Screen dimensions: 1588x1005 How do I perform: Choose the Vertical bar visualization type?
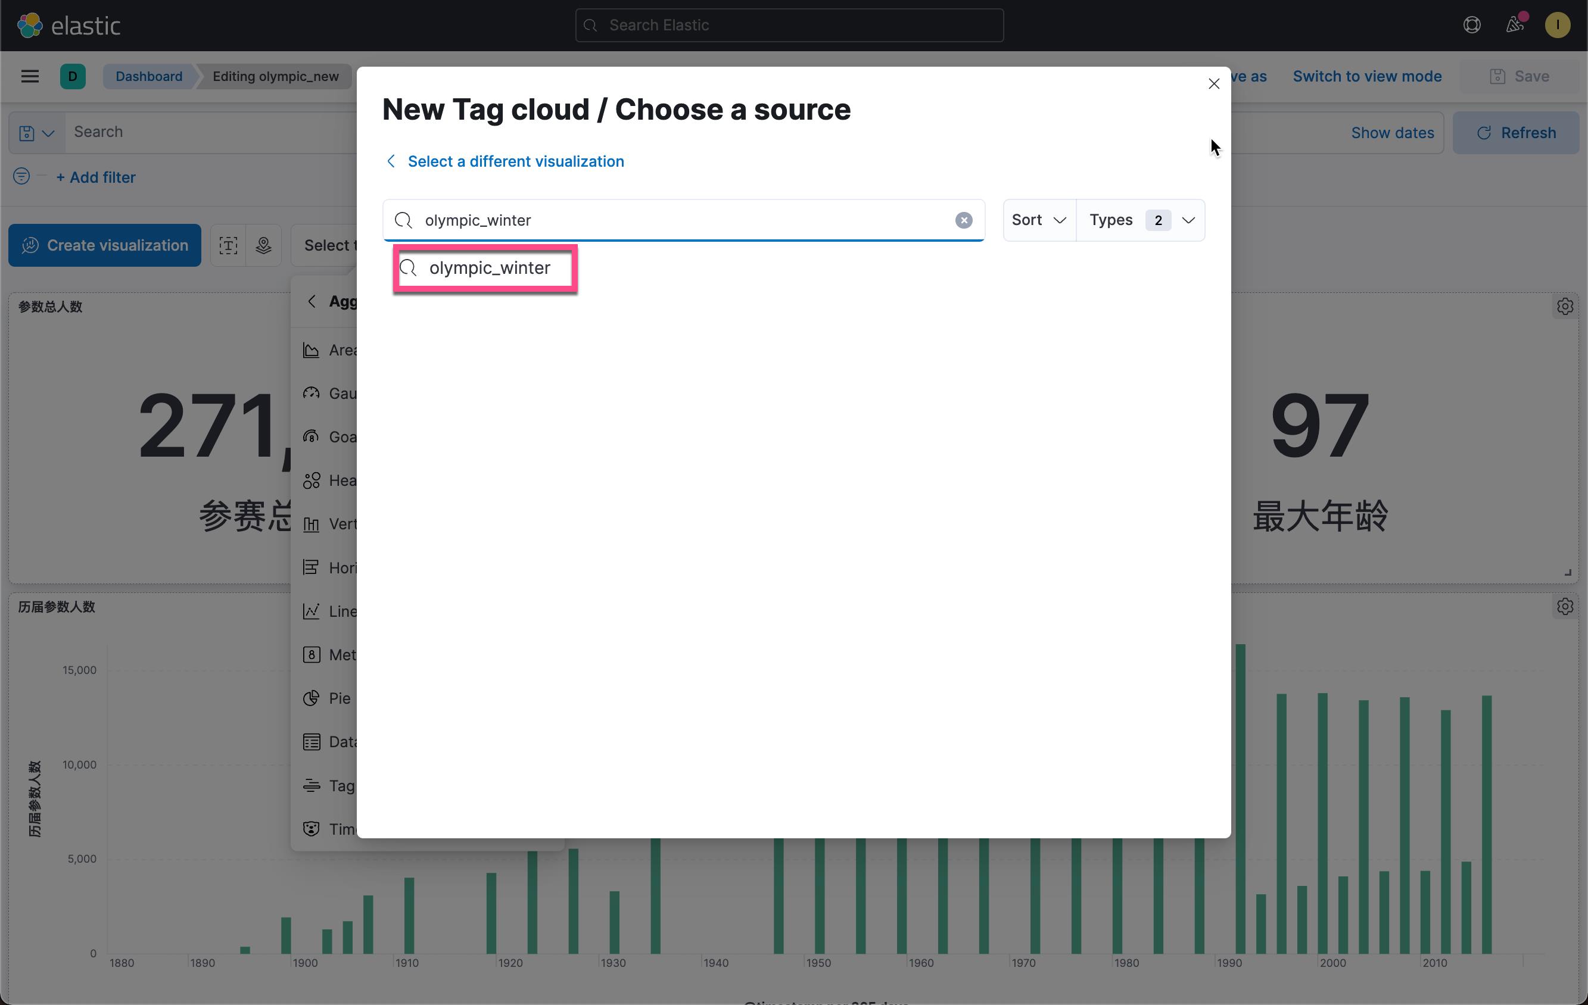click(330, 524)
